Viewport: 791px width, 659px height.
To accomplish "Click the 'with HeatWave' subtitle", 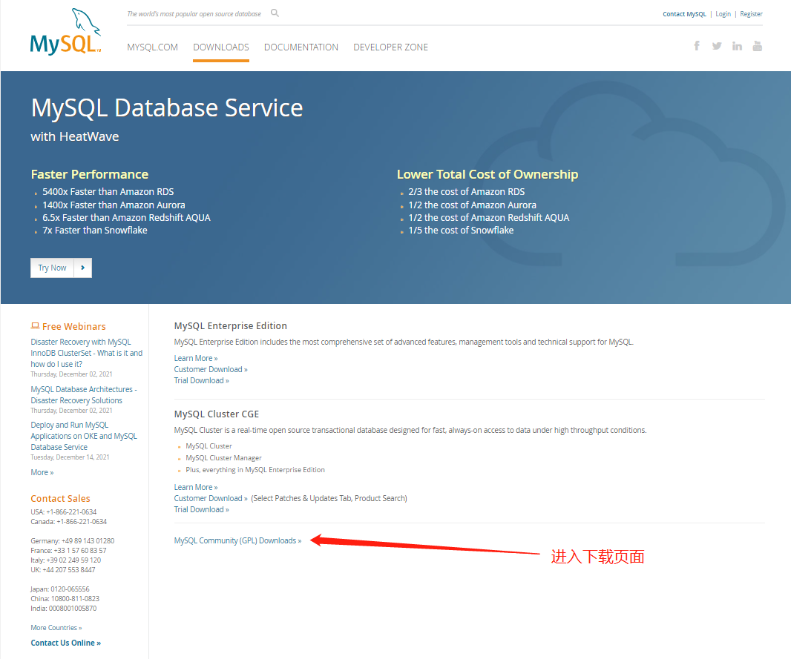I will pyautogui.click(x=75, y=136).
